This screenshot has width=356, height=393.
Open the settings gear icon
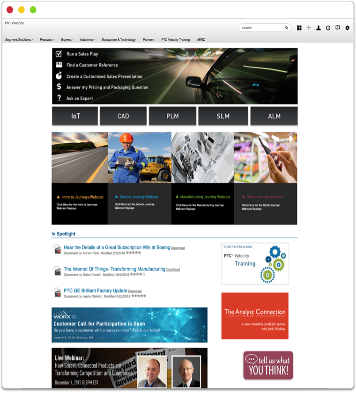click(x=347, y=28)
